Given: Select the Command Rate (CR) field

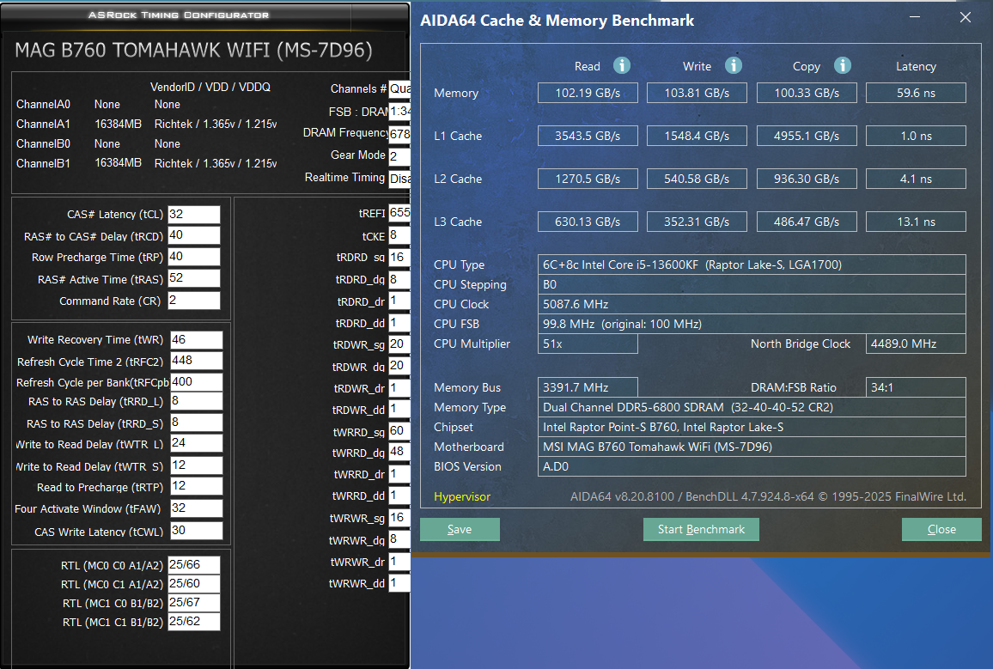Looking at the screenshot, I should [194, 300].
